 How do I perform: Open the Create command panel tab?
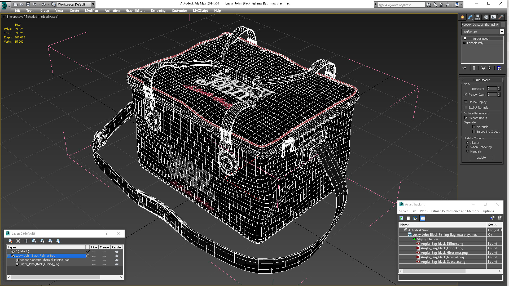pos(463,17)
